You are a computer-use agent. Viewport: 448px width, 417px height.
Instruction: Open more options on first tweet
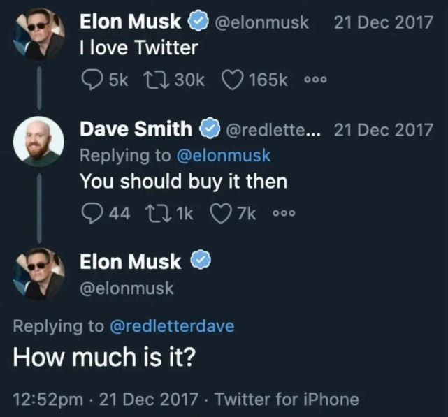click(316, 80)
